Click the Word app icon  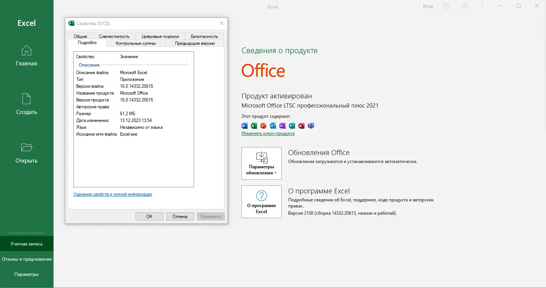[245, 126]
